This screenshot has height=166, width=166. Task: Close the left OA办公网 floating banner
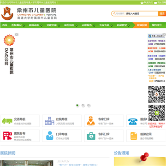tap(17, 35)
